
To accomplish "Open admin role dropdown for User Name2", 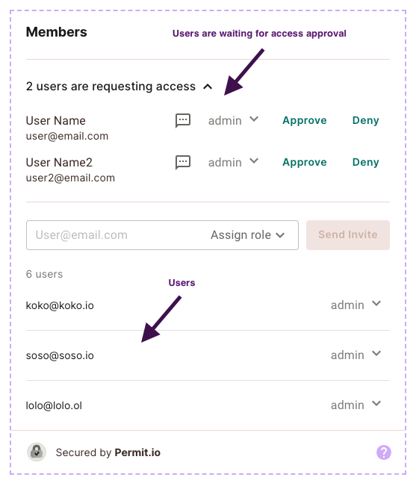I will click(233, 162).
